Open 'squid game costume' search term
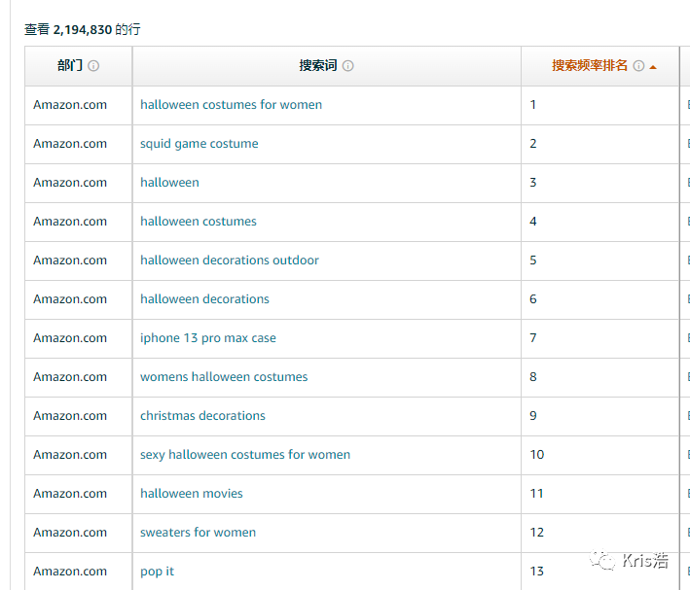 199,144
